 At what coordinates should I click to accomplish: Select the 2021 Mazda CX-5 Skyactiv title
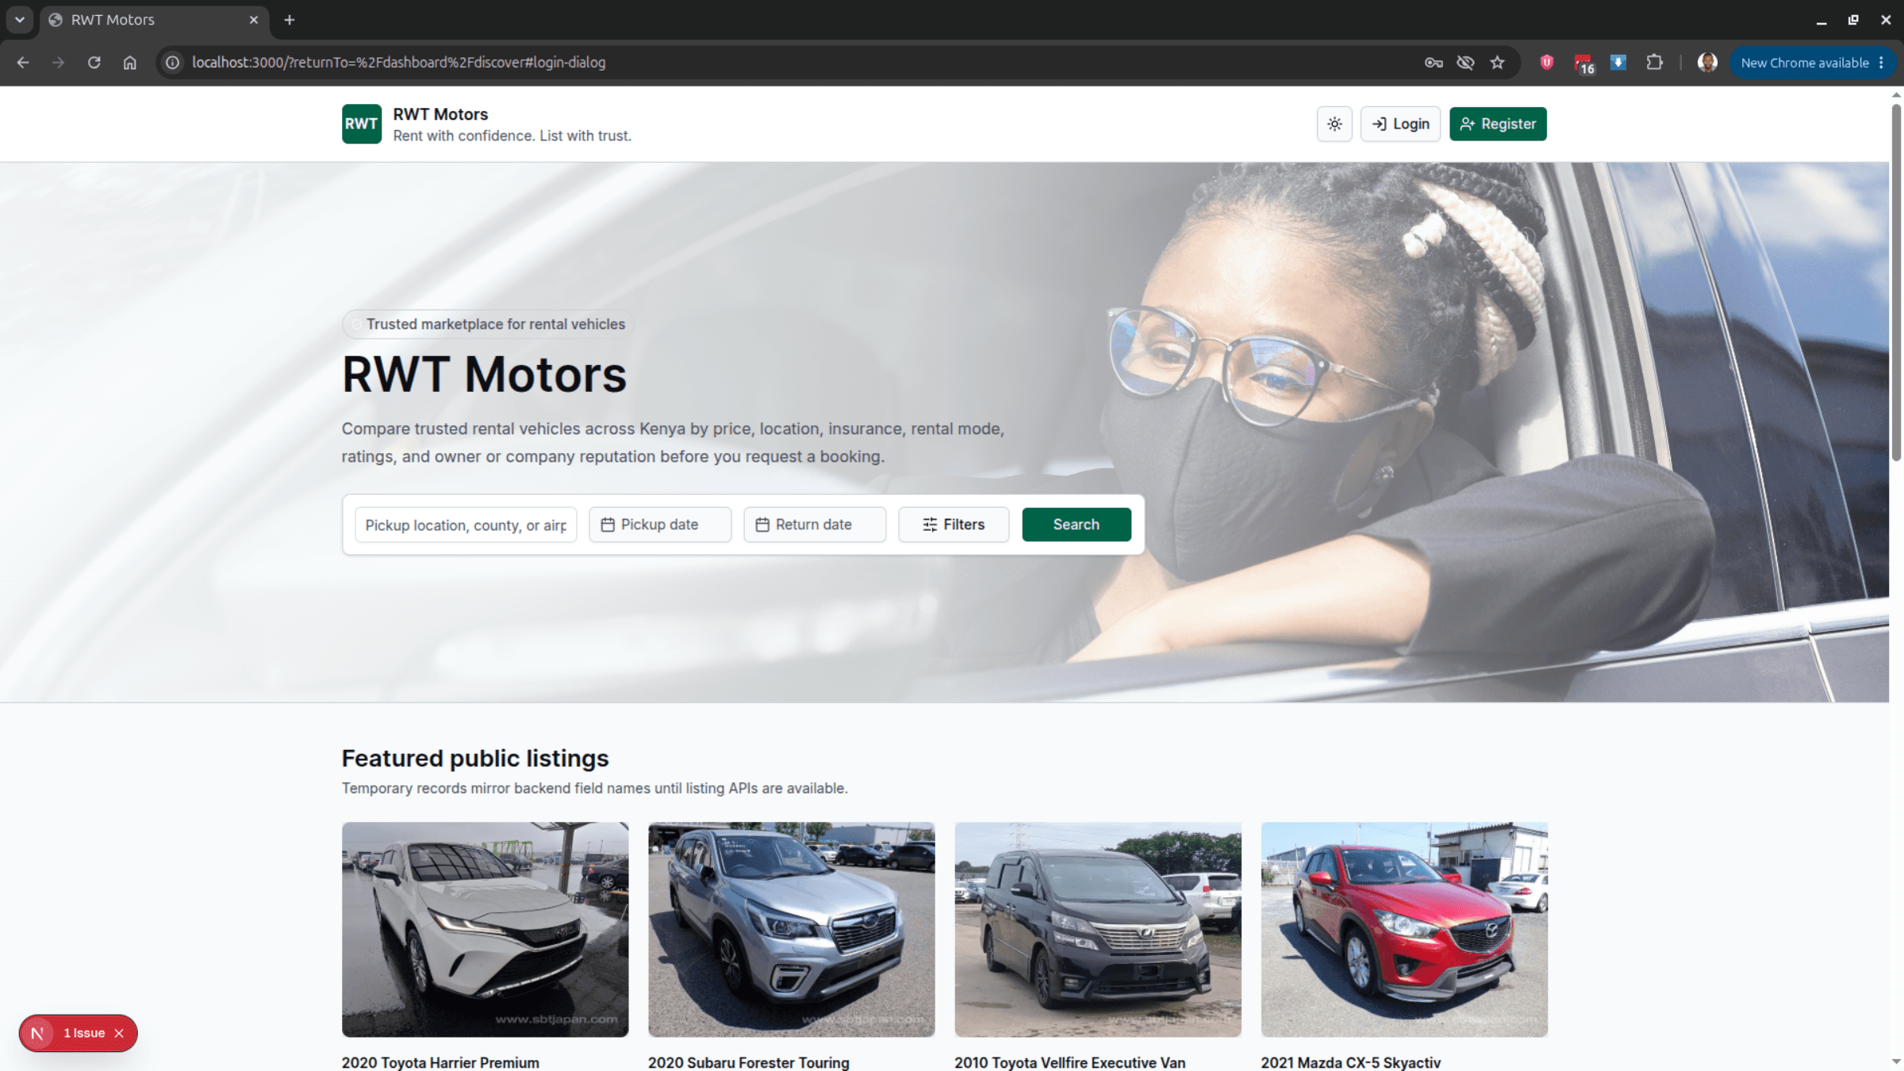pyautogui.click(x=1351, y=1062)
